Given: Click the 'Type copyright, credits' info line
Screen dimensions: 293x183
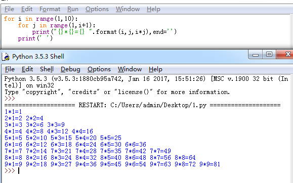Looking at the screenshot, I should pyautogui.click(x=117, y=92).
